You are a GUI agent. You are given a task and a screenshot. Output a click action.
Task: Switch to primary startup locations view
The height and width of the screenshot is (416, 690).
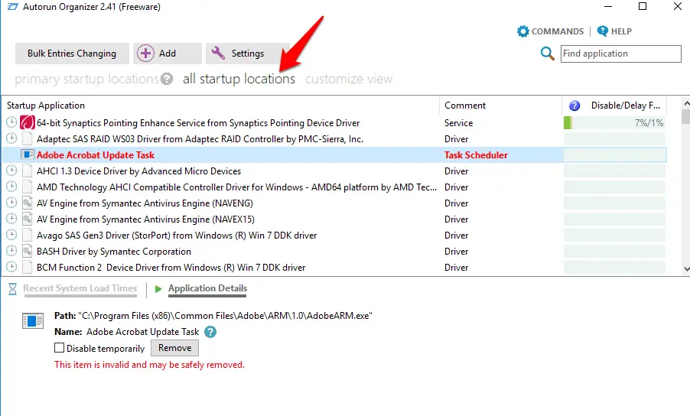[x=86, y=79]
